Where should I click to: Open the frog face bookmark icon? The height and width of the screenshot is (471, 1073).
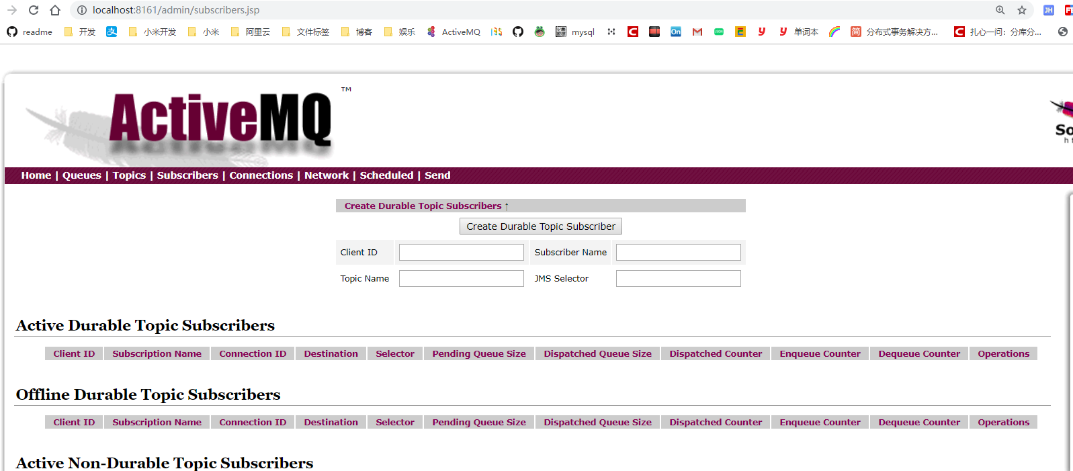click(540, 32)
